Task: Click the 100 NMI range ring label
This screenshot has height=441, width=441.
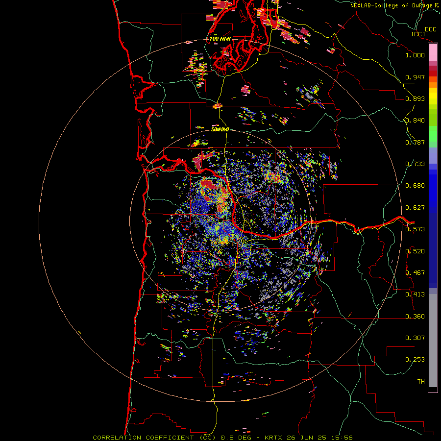Action: 220,39
